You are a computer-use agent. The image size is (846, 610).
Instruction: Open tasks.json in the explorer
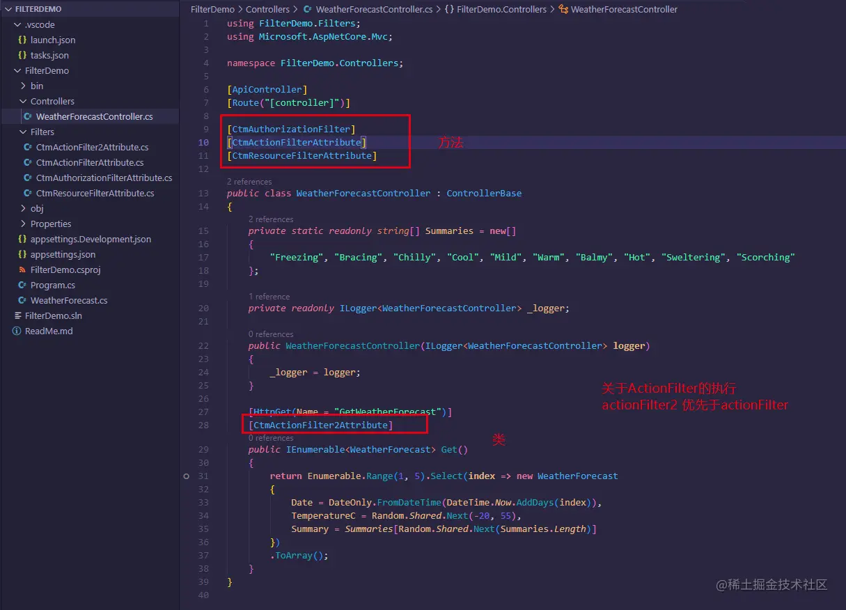[49, 56]
